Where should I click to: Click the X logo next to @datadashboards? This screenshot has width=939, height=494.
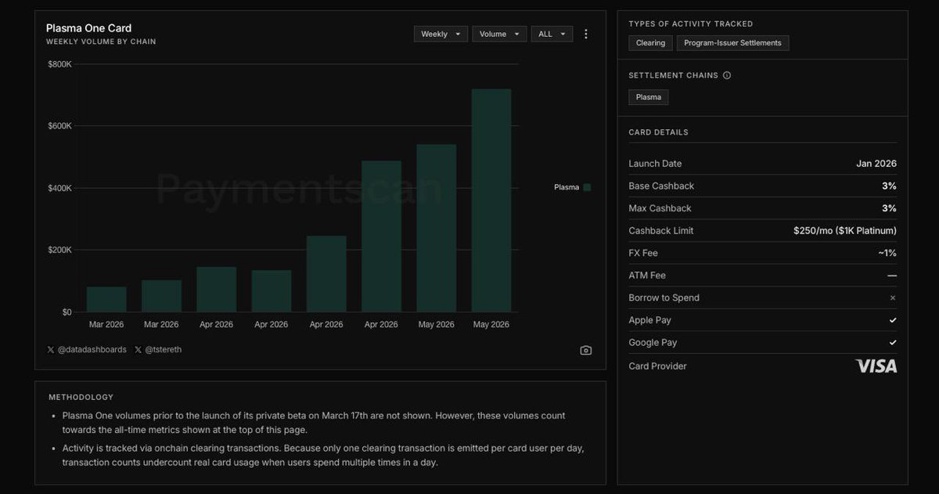click(x=51, y=350)
